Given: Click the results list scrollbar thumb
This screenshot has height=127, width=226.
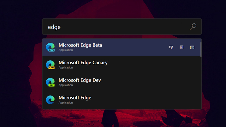Looking at the screenshot, I should click(x=201, y=49).
